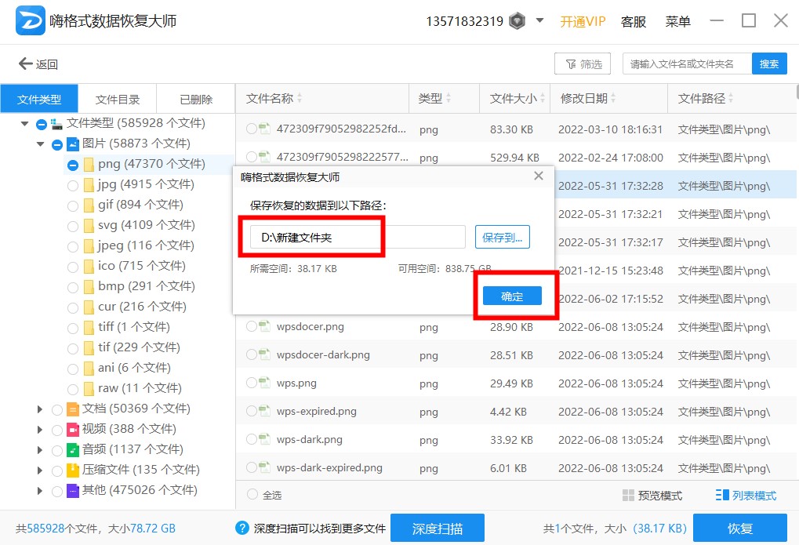Viewport: 799px width, 545px height.
Task: Open 菜单 menu
Action: 677,21
